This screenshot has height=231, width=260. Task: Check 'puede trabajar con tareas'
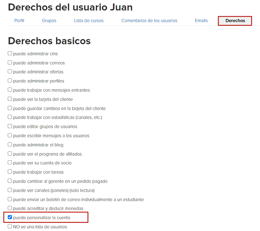[10, 172]
